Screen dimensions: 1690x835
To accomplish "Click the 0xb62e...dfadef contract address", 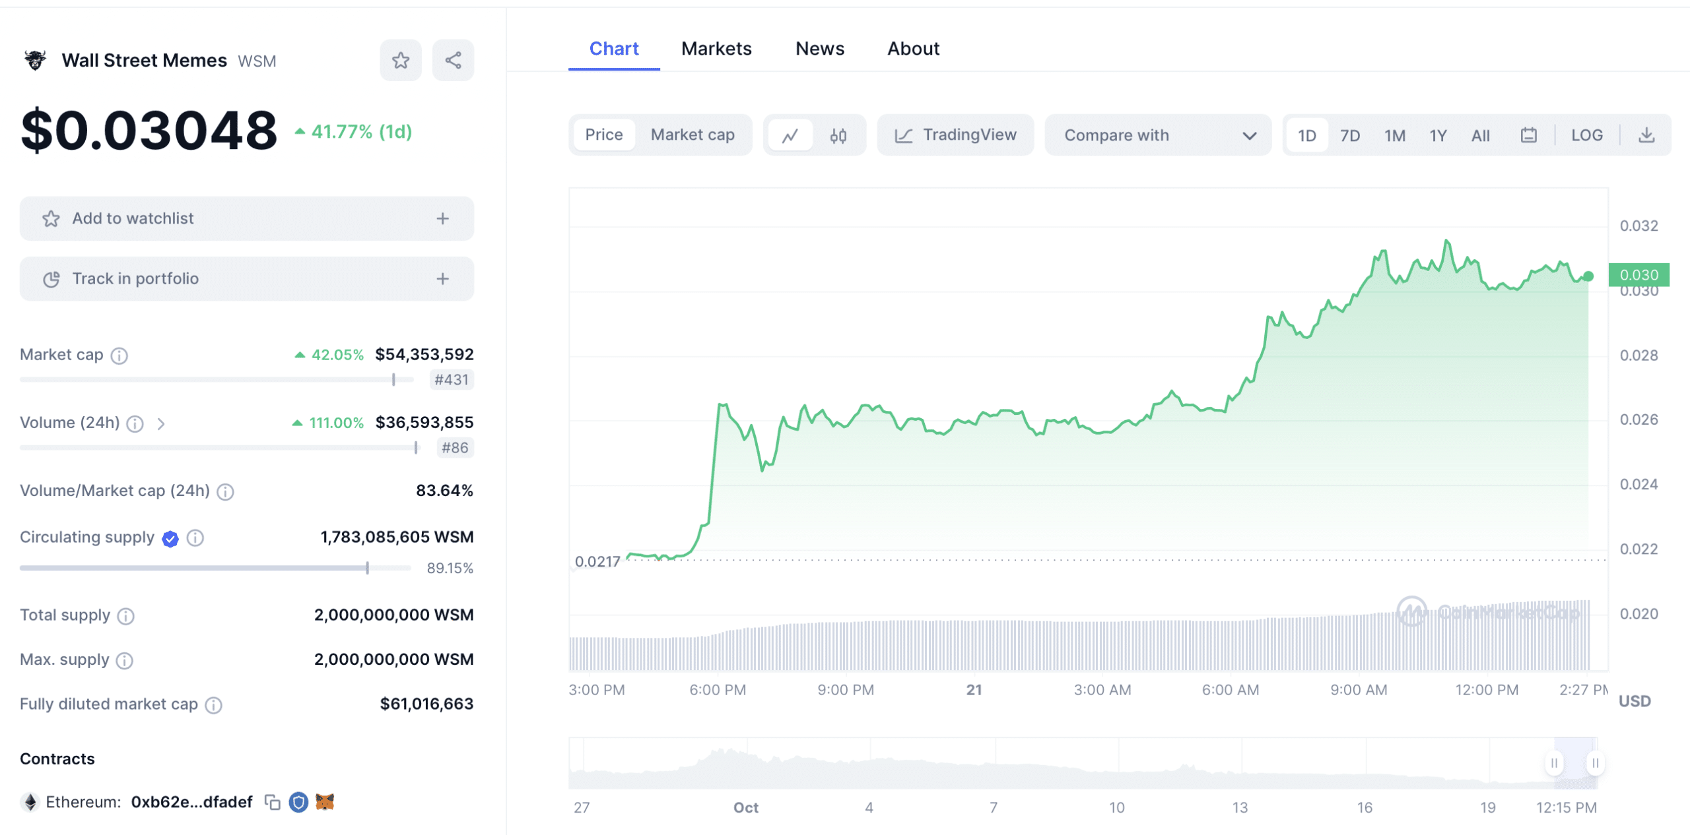I will click(191, 802).
